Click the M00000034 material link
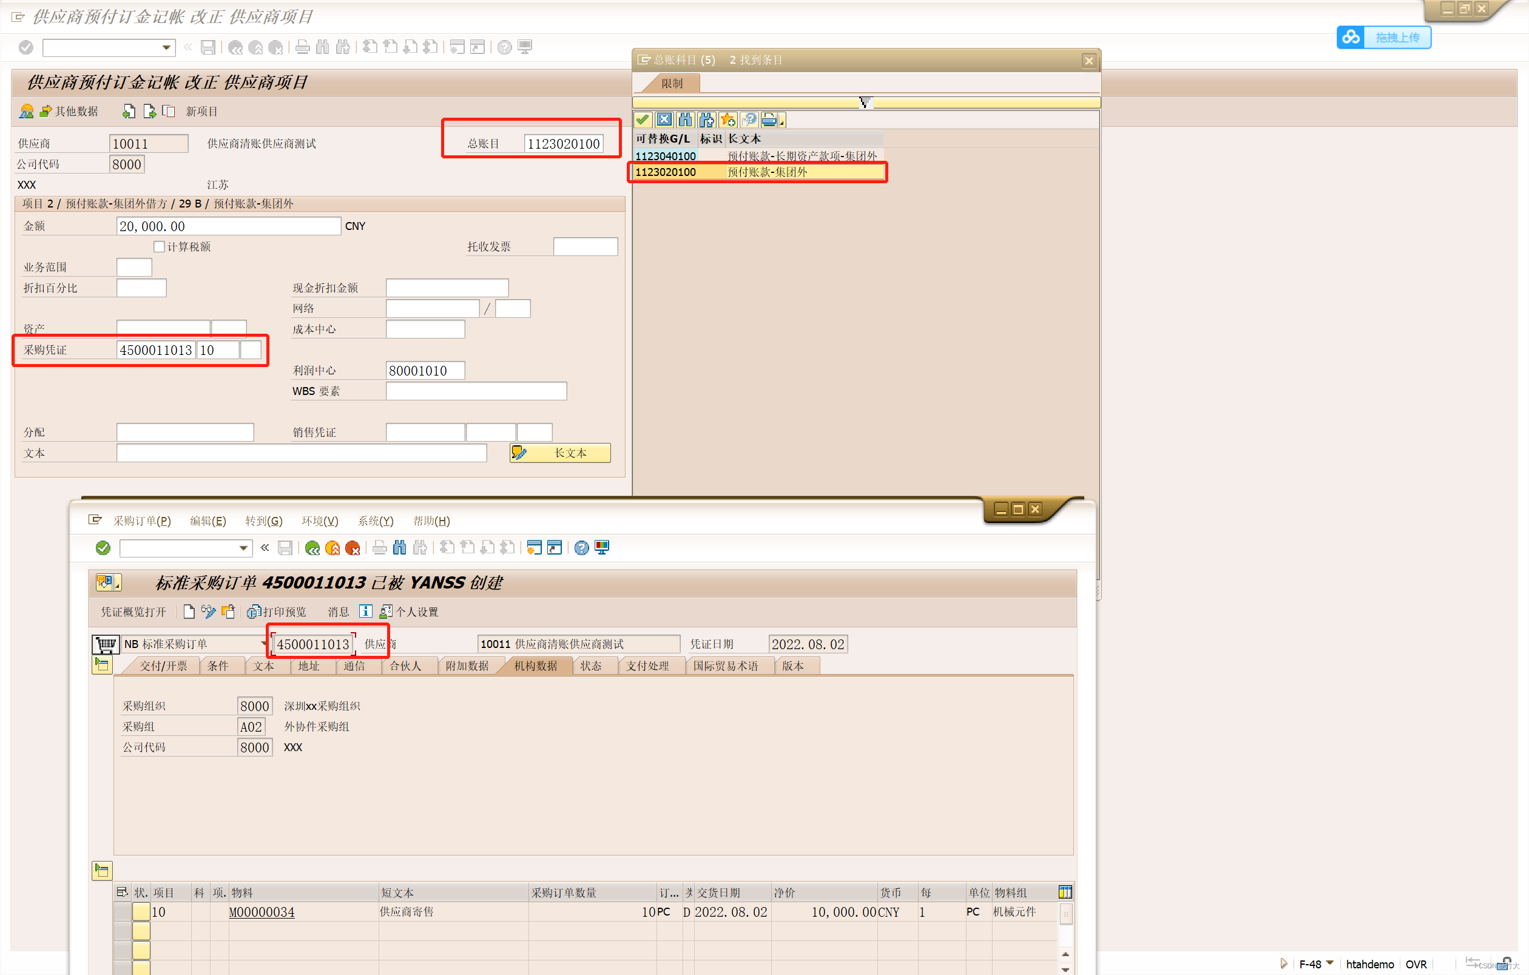The image size is (1529, 975). (x=261, y=912)
